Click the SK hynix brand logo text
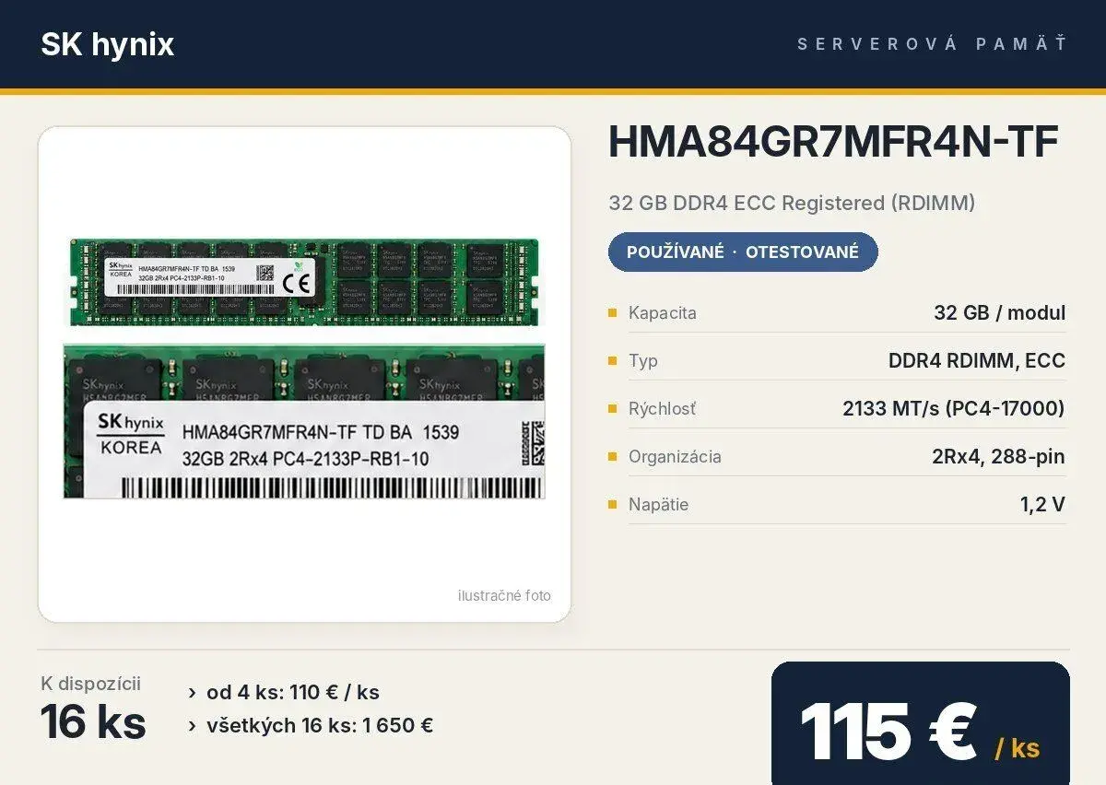The width and height of the screenshot is (1106, 785). tap(107, 44)
